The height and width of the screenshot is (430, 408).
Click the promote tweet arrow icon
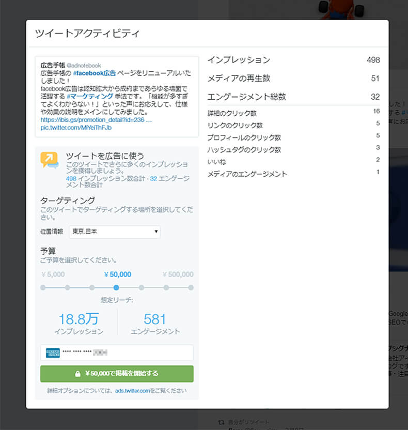(x=50, y=160)
